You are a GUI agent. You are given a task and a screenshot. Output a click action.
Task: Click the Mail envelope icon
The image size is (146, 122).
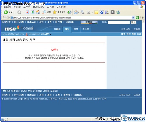[x=76, y=12]
